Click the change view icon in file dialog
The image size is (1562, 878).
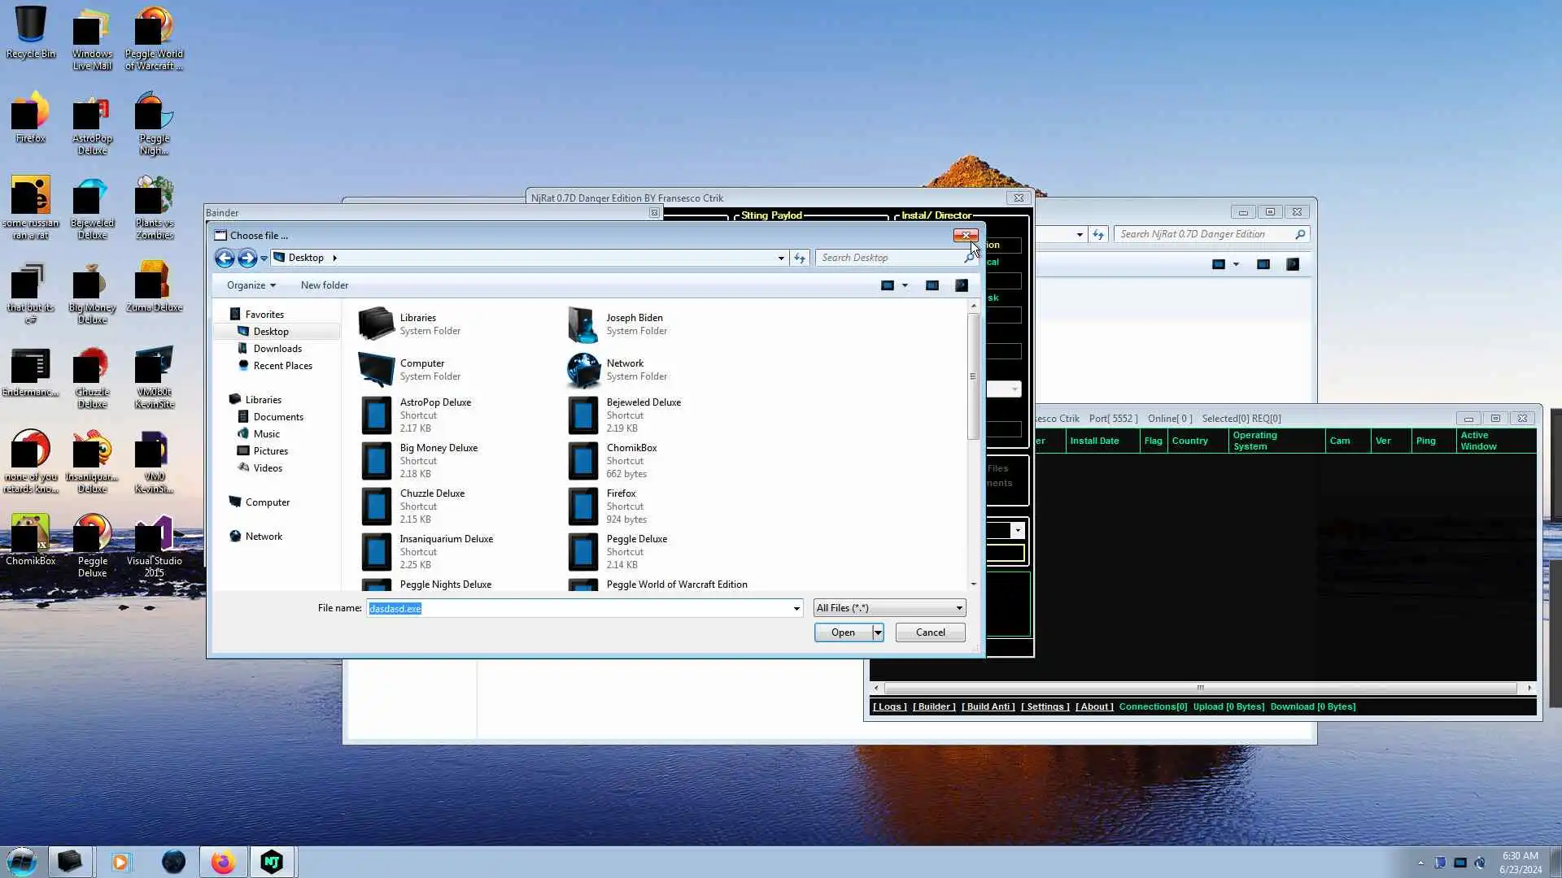[x=888, y=285]
